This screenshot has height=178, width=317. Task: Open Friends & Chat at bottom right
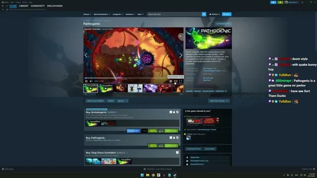click(x=308, y=169)
